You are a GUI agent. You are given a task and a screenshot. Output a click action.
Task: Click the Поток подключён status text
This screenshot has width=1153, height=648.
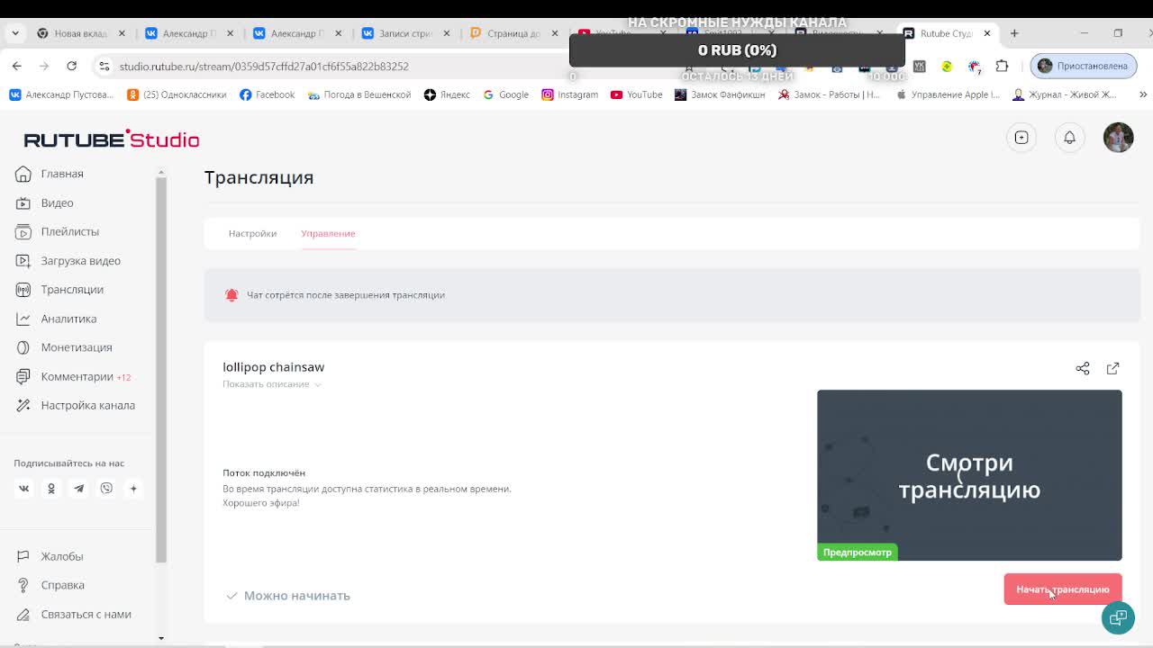[x=264, y=472]
